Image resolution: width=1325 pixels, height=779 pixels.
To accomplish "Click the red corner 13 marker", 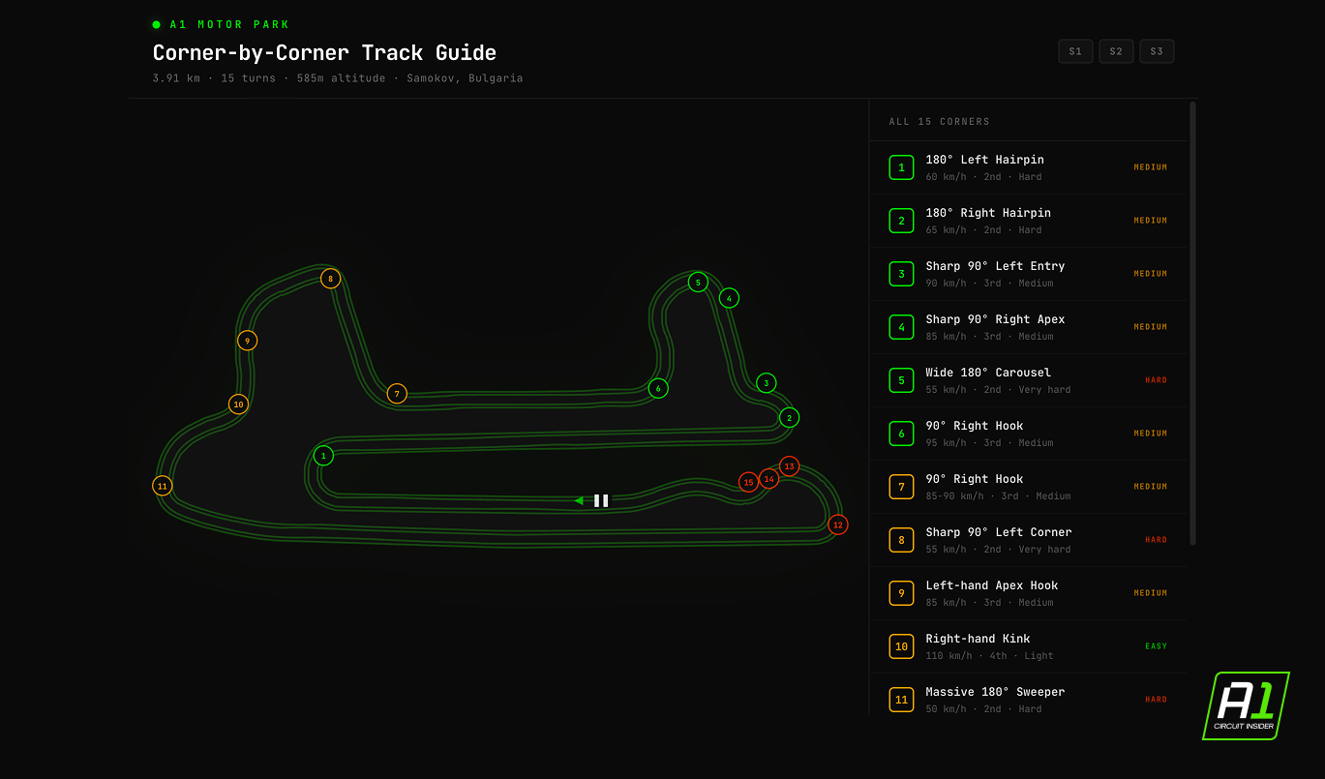I will tap(788, 466).
